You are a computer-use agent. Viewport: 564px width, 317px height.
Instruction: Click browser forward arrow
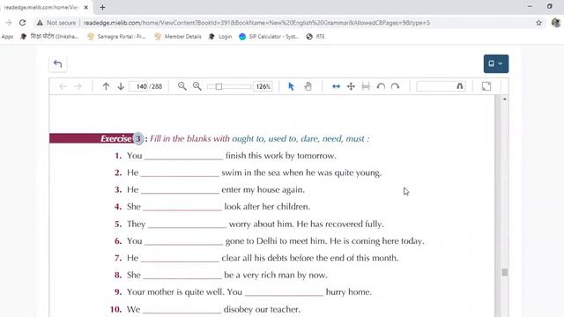point(8,23)
